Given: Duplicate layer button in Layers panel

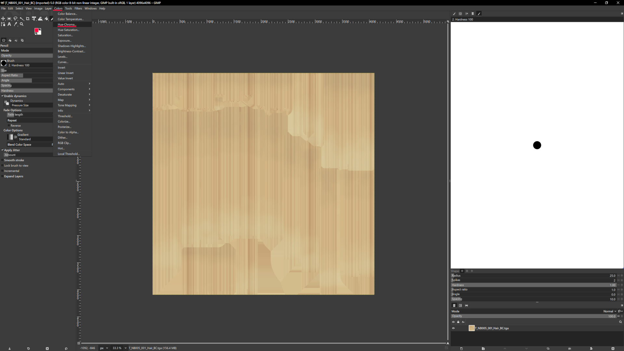Looking at the screenshot, I should [x=548, y=349].
